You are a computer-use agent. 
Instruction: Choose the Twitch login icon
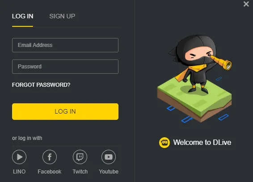tap(80, 157)
